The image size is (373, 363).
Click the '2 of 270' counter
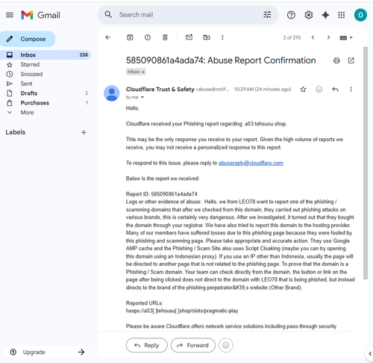pyautogui.click(x=292, y=37)
